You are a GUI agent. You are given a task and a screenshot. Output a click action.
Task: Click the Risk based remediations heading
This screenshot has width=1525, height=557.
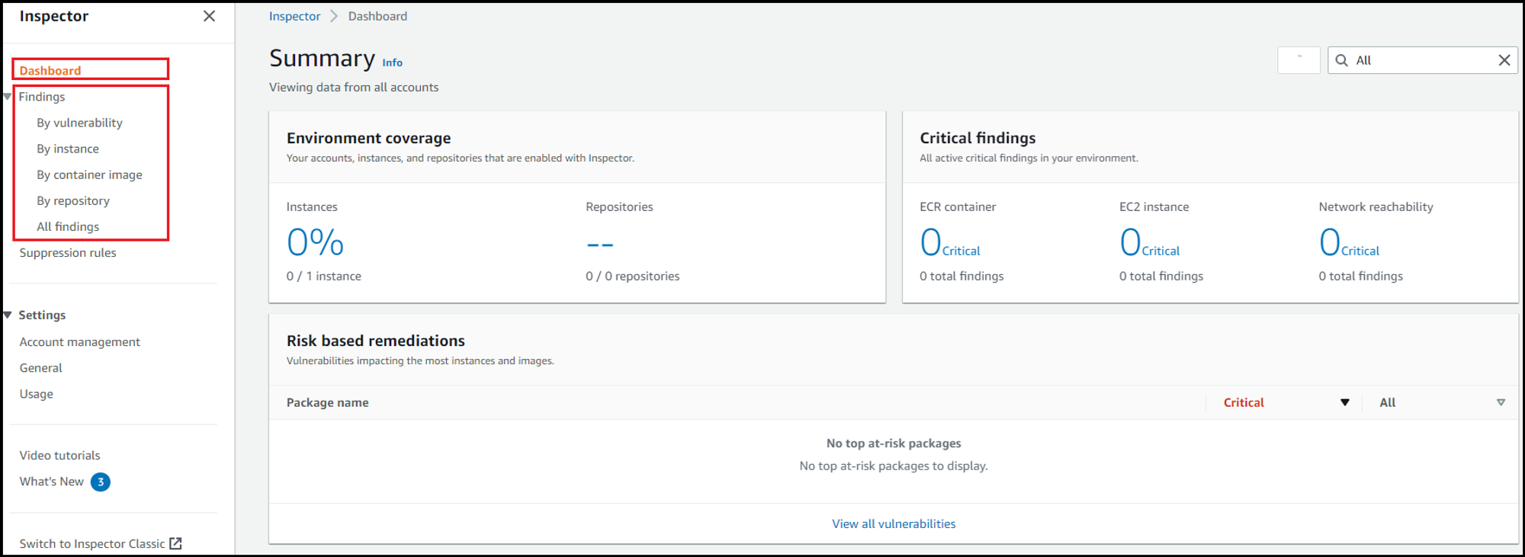[x=376, y=341]
